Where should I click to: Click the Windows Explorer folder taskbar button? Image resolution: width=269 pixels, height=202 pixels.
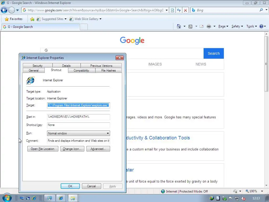click(73, 198)
